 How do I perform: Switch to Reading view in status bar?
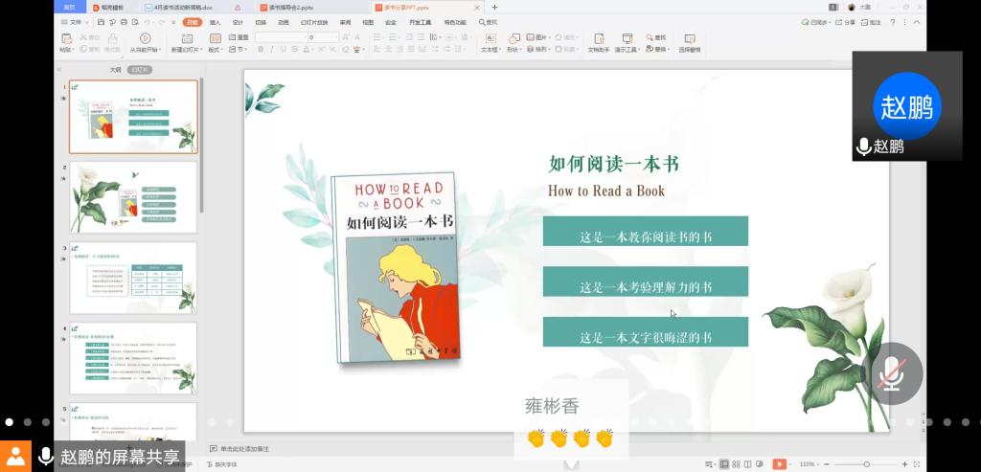click(x=747, y=464)
